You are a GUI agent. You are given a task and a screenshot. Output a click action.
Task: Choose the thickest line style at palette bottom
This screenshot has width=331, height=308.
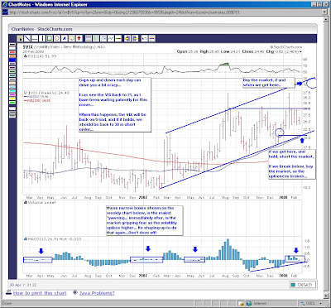12,116
